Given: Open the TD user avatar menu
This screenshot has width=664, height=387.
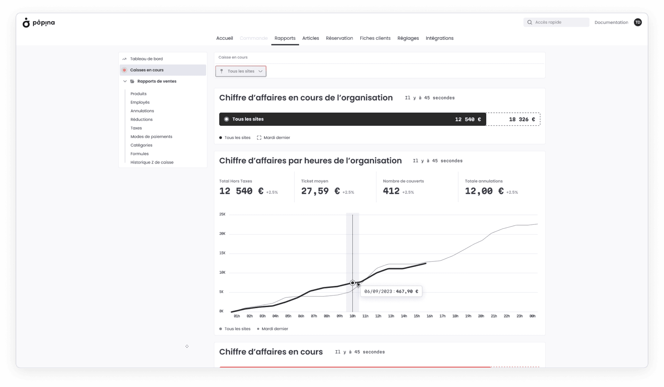Looking at the screenshot, I should (638, 22).
